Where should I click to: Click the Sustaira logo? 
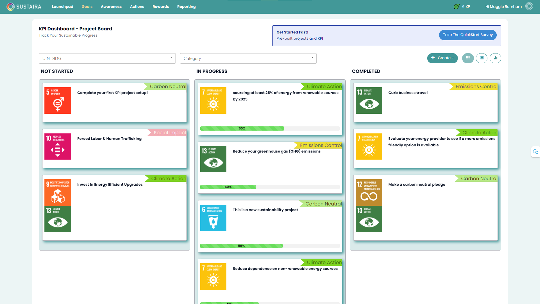(x=24, y=6)
